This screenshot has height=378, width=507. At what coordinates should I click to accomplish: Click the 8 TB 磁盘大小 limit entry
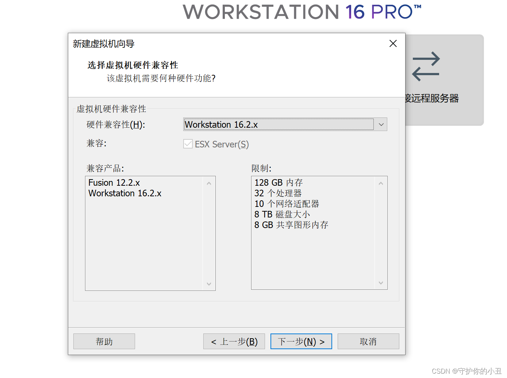coord(282,215)
